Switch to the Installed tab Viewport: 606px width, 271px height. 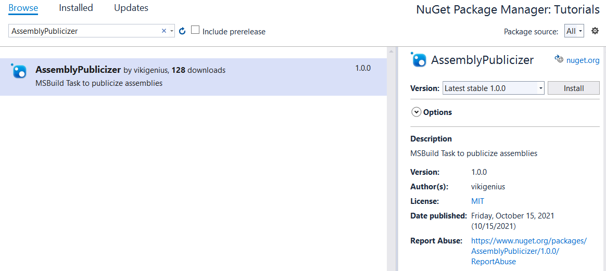(x=76, y=8)
